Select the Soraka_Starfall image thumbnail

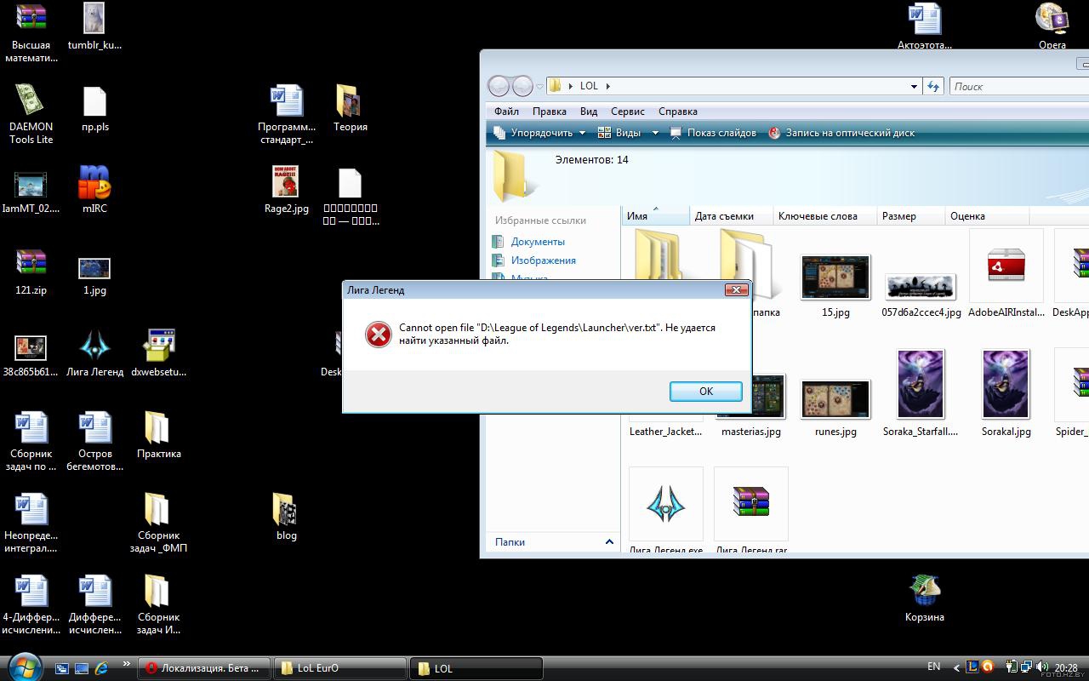pos(921,384)
